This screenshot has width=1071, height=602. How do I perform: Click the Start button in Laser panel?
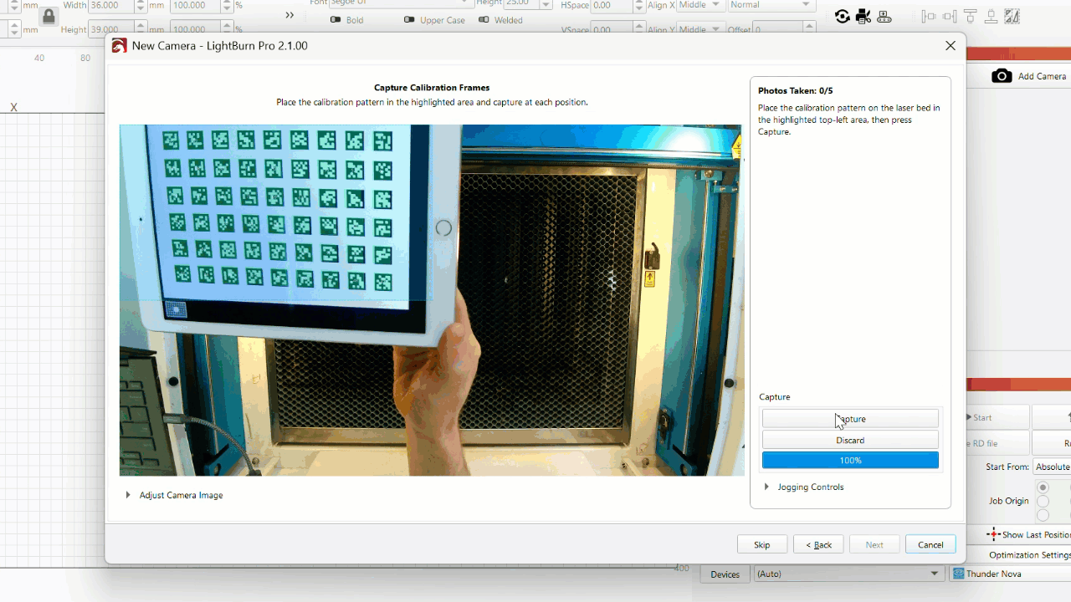(998, 417)
